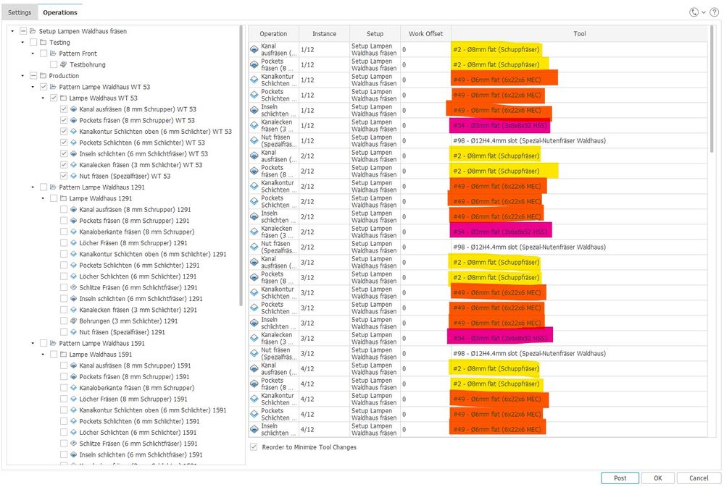
Task: Click the Setup column header
Action: click(375, 34)
